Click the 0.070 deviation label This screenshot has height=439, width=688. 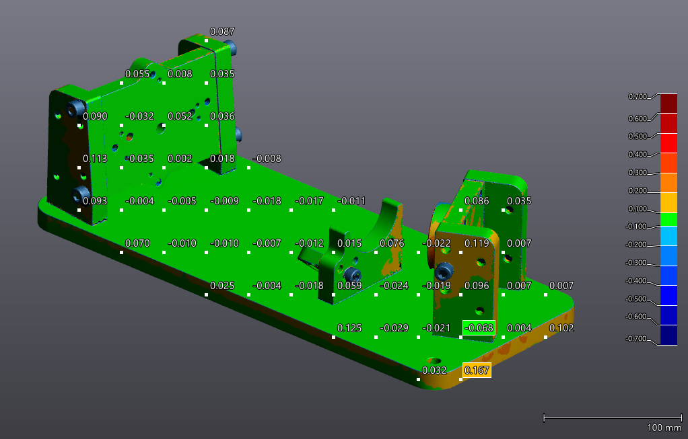[x=137, y=243]
